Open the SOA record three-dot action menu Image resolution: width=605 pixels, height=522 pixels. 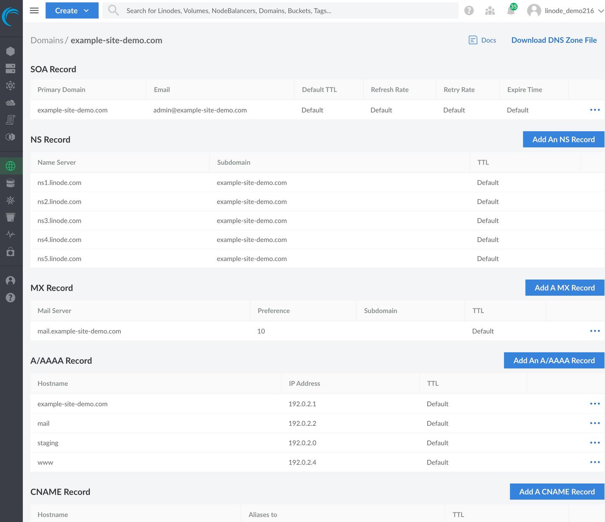[594, 110]
